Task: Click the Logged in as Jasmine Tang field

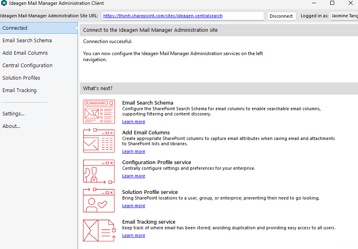Action: pyautogui.click(x=344, y=16)
